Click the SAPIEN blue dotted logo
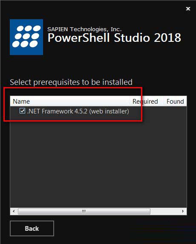 click(x=26, y=37)
